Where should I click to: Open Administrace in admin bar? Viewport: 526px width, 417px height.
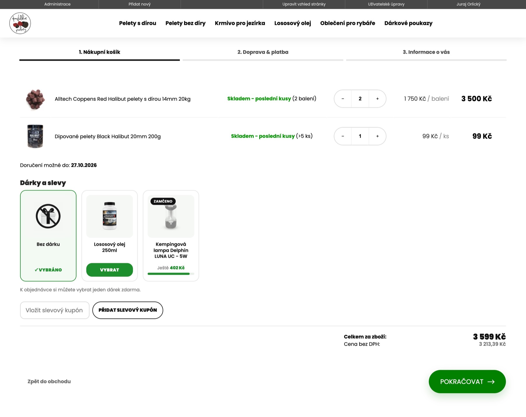(x=57, y=4)
